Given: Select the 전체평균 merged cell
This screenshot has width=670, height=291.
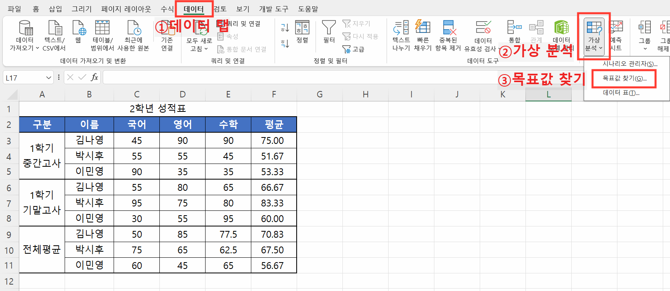Looking at the screenshot, I should 42,249.
